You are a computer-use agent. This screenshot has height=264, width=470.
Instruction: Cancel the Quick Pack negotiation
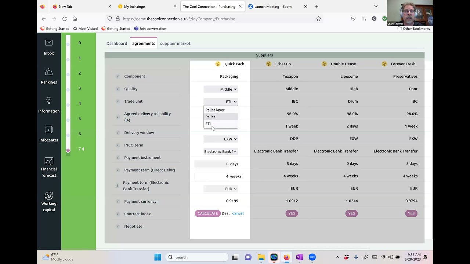pyautogui.click(x=238, y=213)
